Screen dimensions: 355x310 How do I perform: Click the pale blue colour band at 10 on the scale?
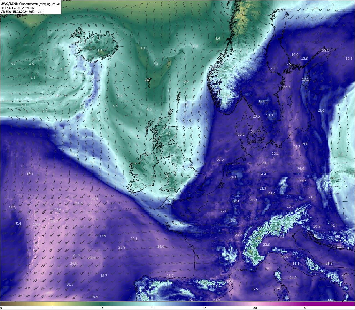coord(153,304)
